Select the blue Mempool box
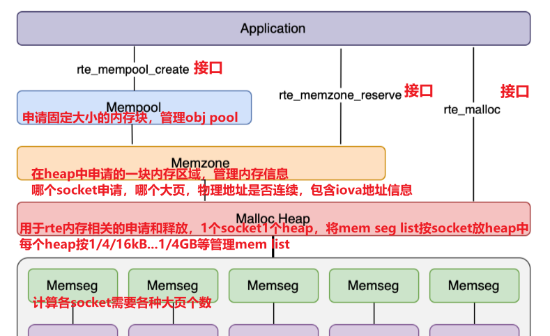Image resolution: width=550 pixels, height=336 pixels. pos(135,107)
